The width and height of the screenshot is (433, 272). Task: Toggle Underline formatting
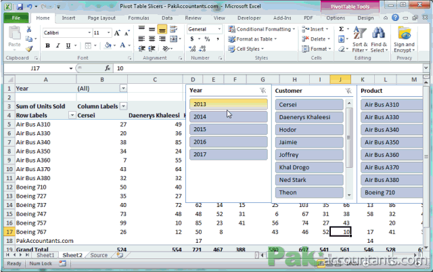tap(68, 45)
